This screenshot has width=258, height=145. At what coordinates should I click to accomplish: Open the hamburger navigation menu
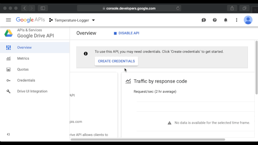[8, 20]
